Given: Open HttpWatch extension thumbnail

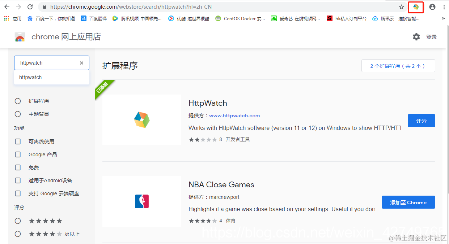Looking at the screenshot, I should (x=142, y=120).
